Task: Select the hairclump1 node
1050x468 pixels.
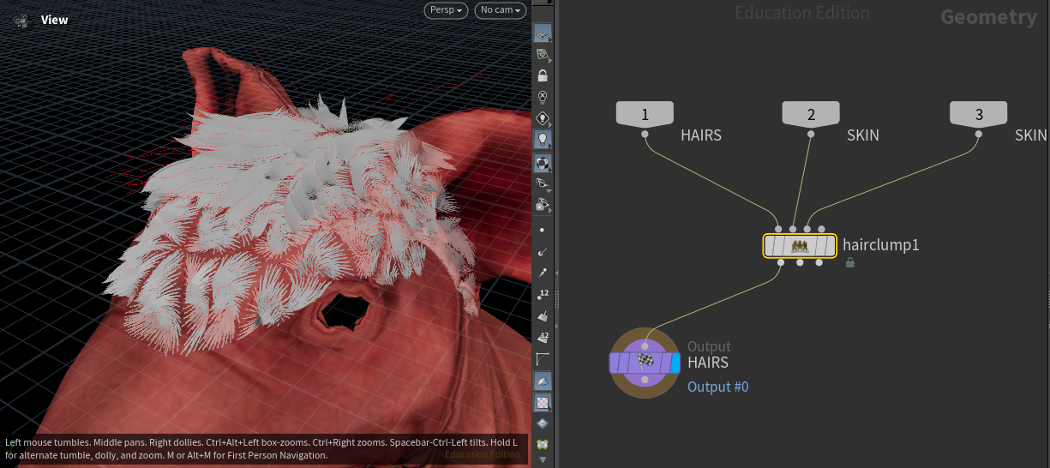Action: tap(799, 246)
